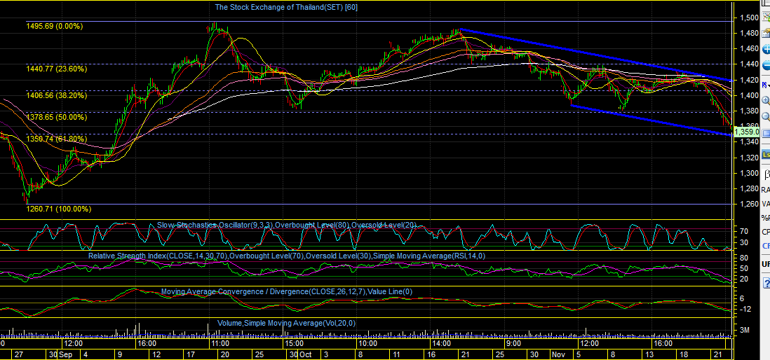Click the 3M volume axis label
Image resolution: width=770 pixels, height=360 pixels.
745,331
